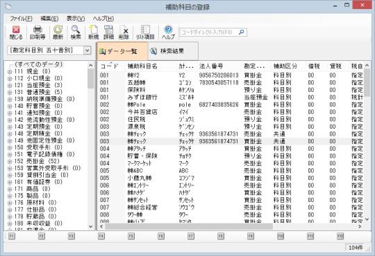Open 詳細 details toolbar icon
The image size is (375, 256).
108,33
